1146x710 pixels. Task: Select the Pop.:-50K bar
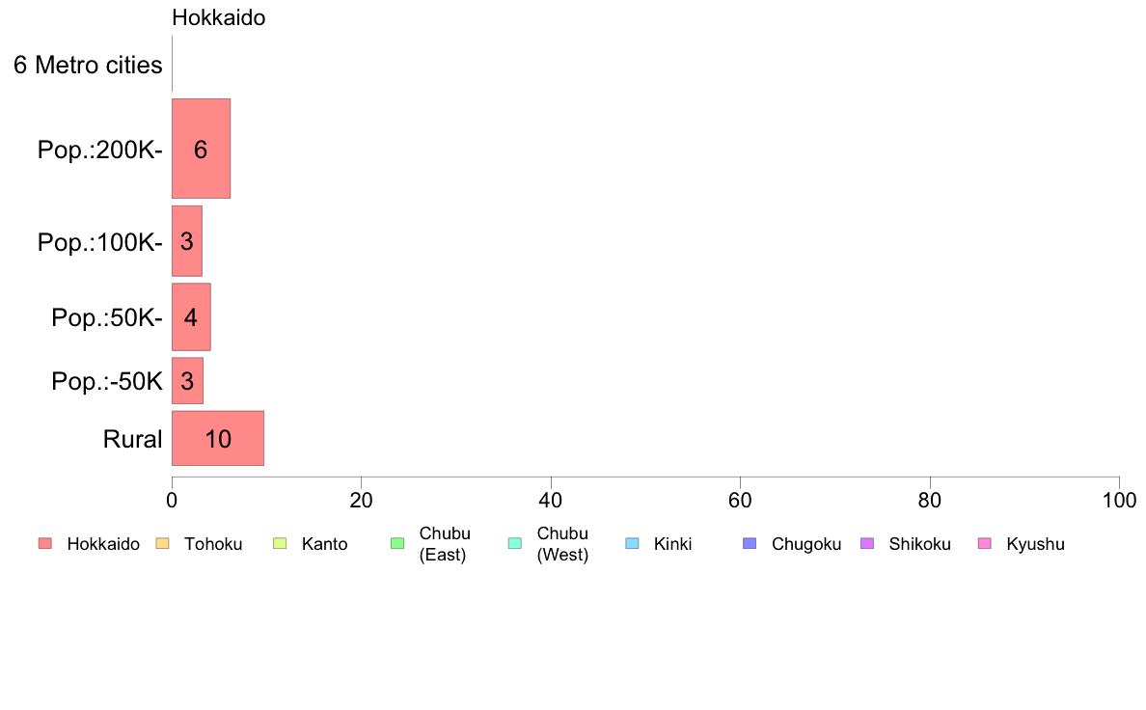(x=187, y=381)
